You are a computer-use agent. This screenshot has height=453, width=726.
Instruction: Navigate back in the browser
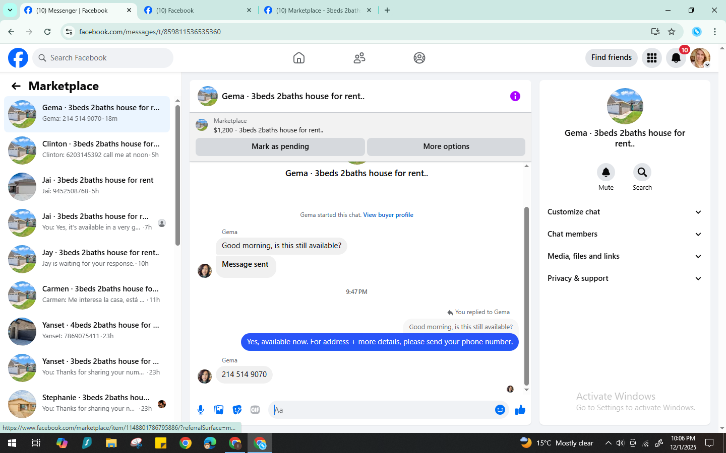(11, 32)
